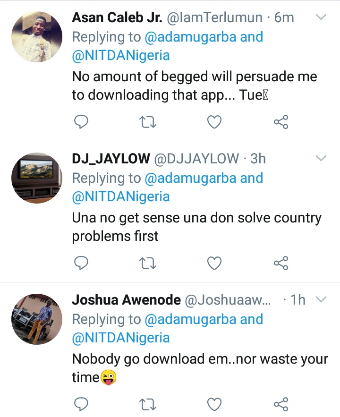Screen dimensions: 340x417
Task: Reply to DJ_JAYLOW's tweet
Action: click(82, 263)
